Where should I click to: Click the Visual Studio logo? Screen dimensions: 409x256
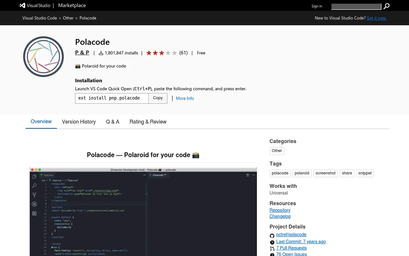[x=35, y=5]
